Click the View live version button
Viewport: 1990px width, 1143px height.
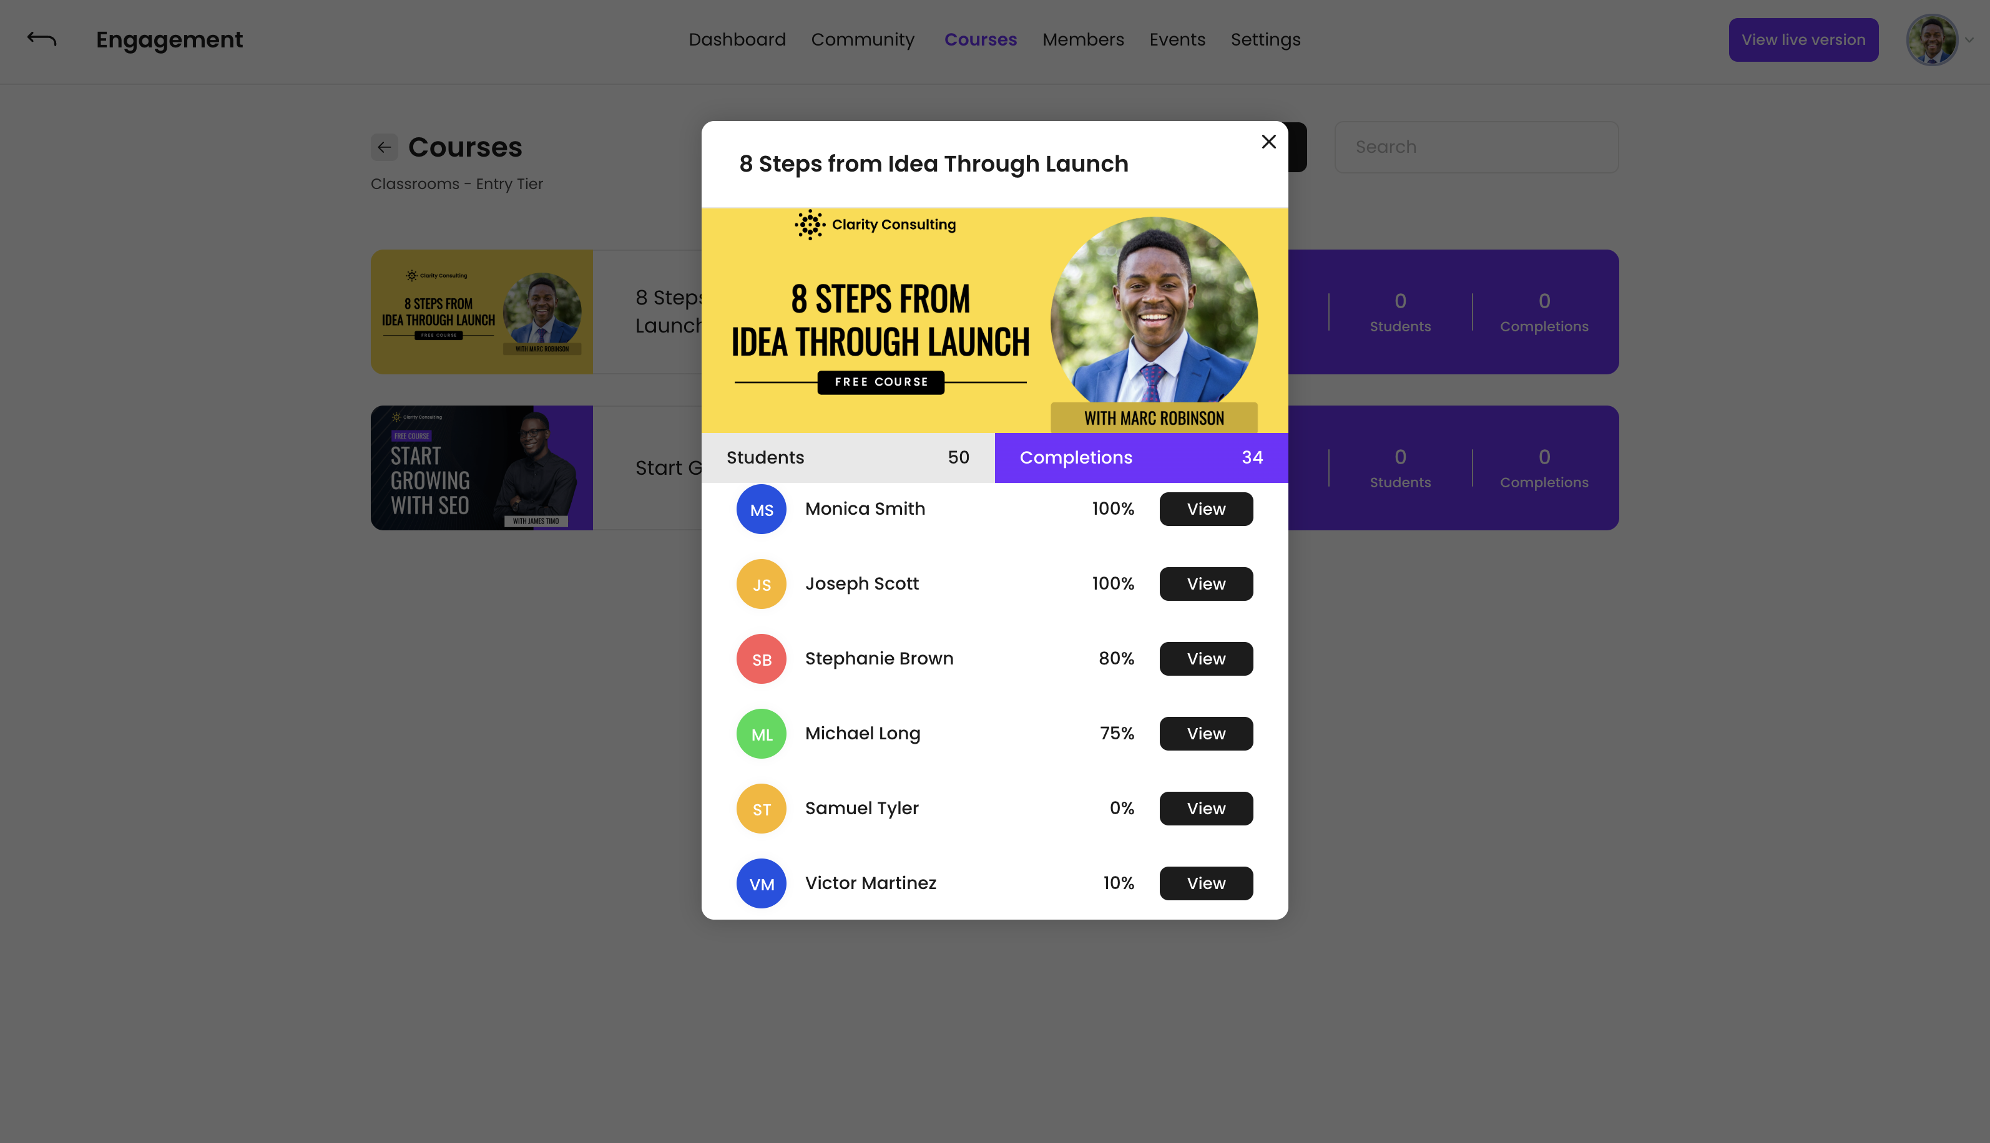click(x=1803, y=39)
